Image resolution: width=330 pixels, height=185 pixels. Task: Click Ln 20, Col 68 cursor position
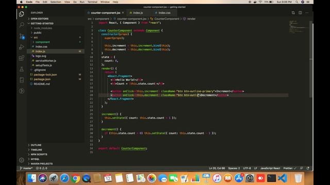[x=217, y=168]
